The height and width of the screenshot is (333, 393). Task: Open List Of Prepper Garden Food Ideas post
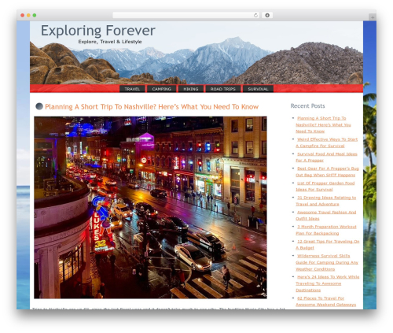click(325, 186)
